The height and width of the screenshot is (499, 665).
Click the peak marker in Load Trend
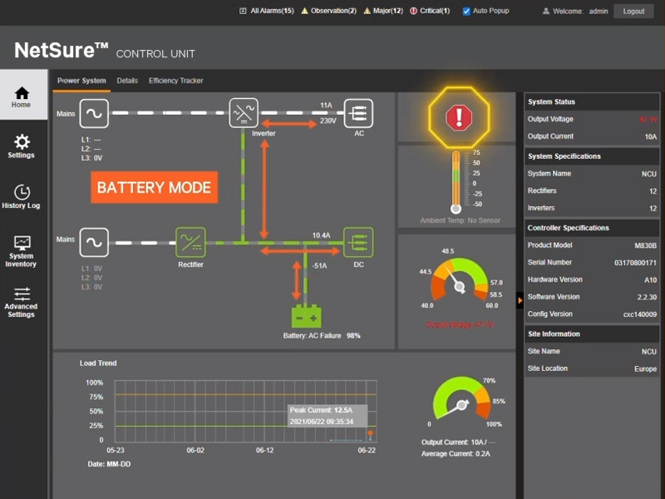pyautogui.click(x=370, y=433)
